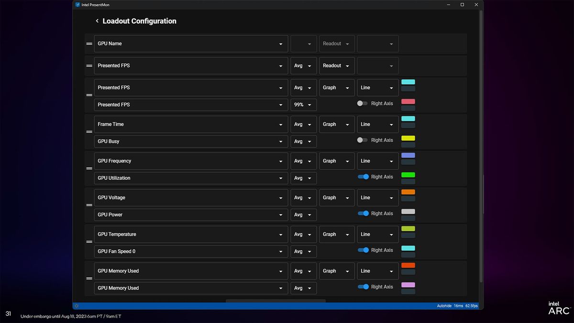Open Graph type dropdown in GPU Frequency row
The image size is (574, 323).
pyautogui.click(x=337, y=161)
